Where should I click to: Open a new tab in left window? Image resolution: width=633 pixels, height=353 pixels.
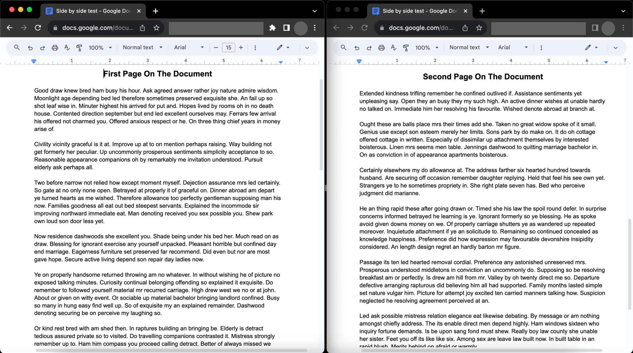pos(155,11)
